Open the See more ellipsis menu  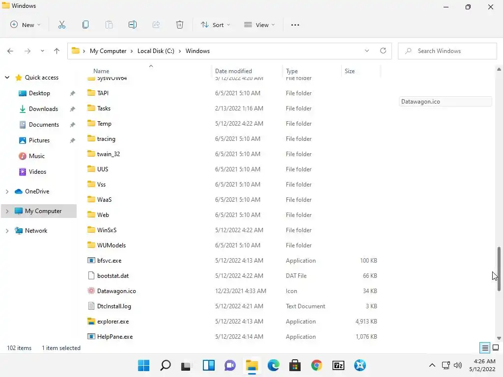[295, 25]
